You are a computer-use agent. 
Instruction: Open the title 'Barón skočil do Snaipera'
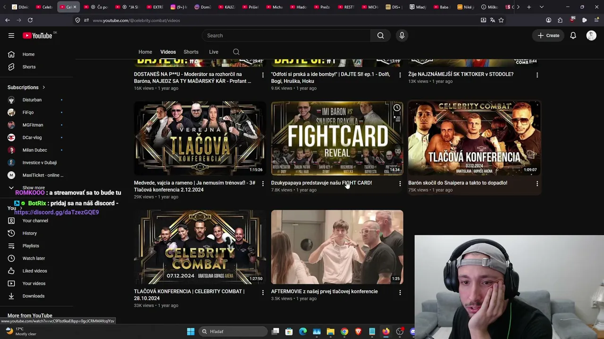pos(458,183)
